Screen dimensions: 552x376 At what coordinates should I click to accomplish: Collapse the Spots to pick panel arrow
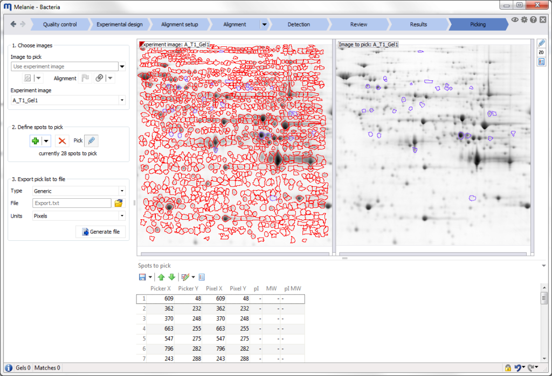[544, 266]
